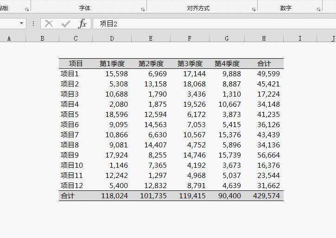This screenshot has height=238, width=336.
Task: Select column B header
Action: (x=43, y=38)
